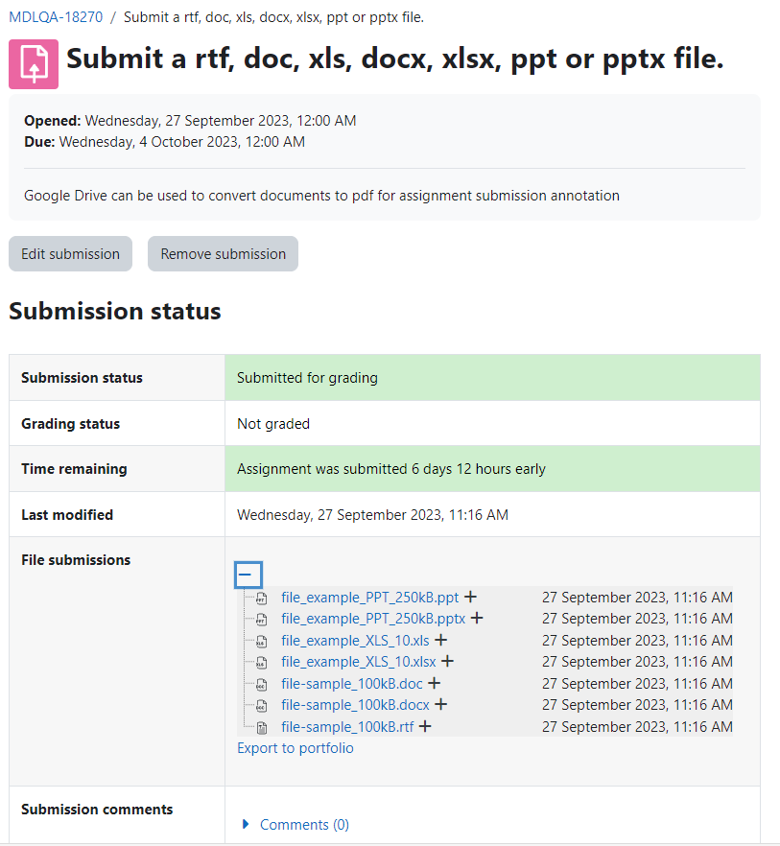Open the MDLQA-18270 breadcrumb link
The image size is (780, 846).
pyautogui.click(x=56, y=17)
